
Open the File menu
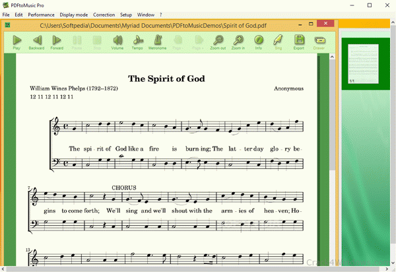[x=6, y=15]
